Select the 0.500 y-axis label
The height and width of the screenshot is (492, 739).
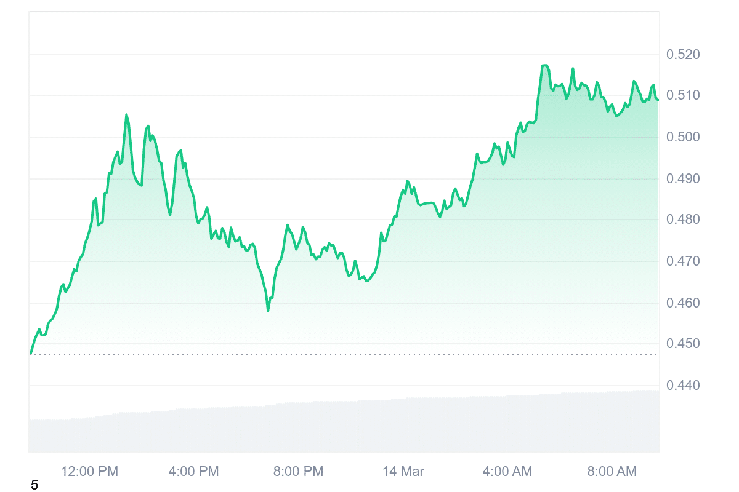[684, 137]
